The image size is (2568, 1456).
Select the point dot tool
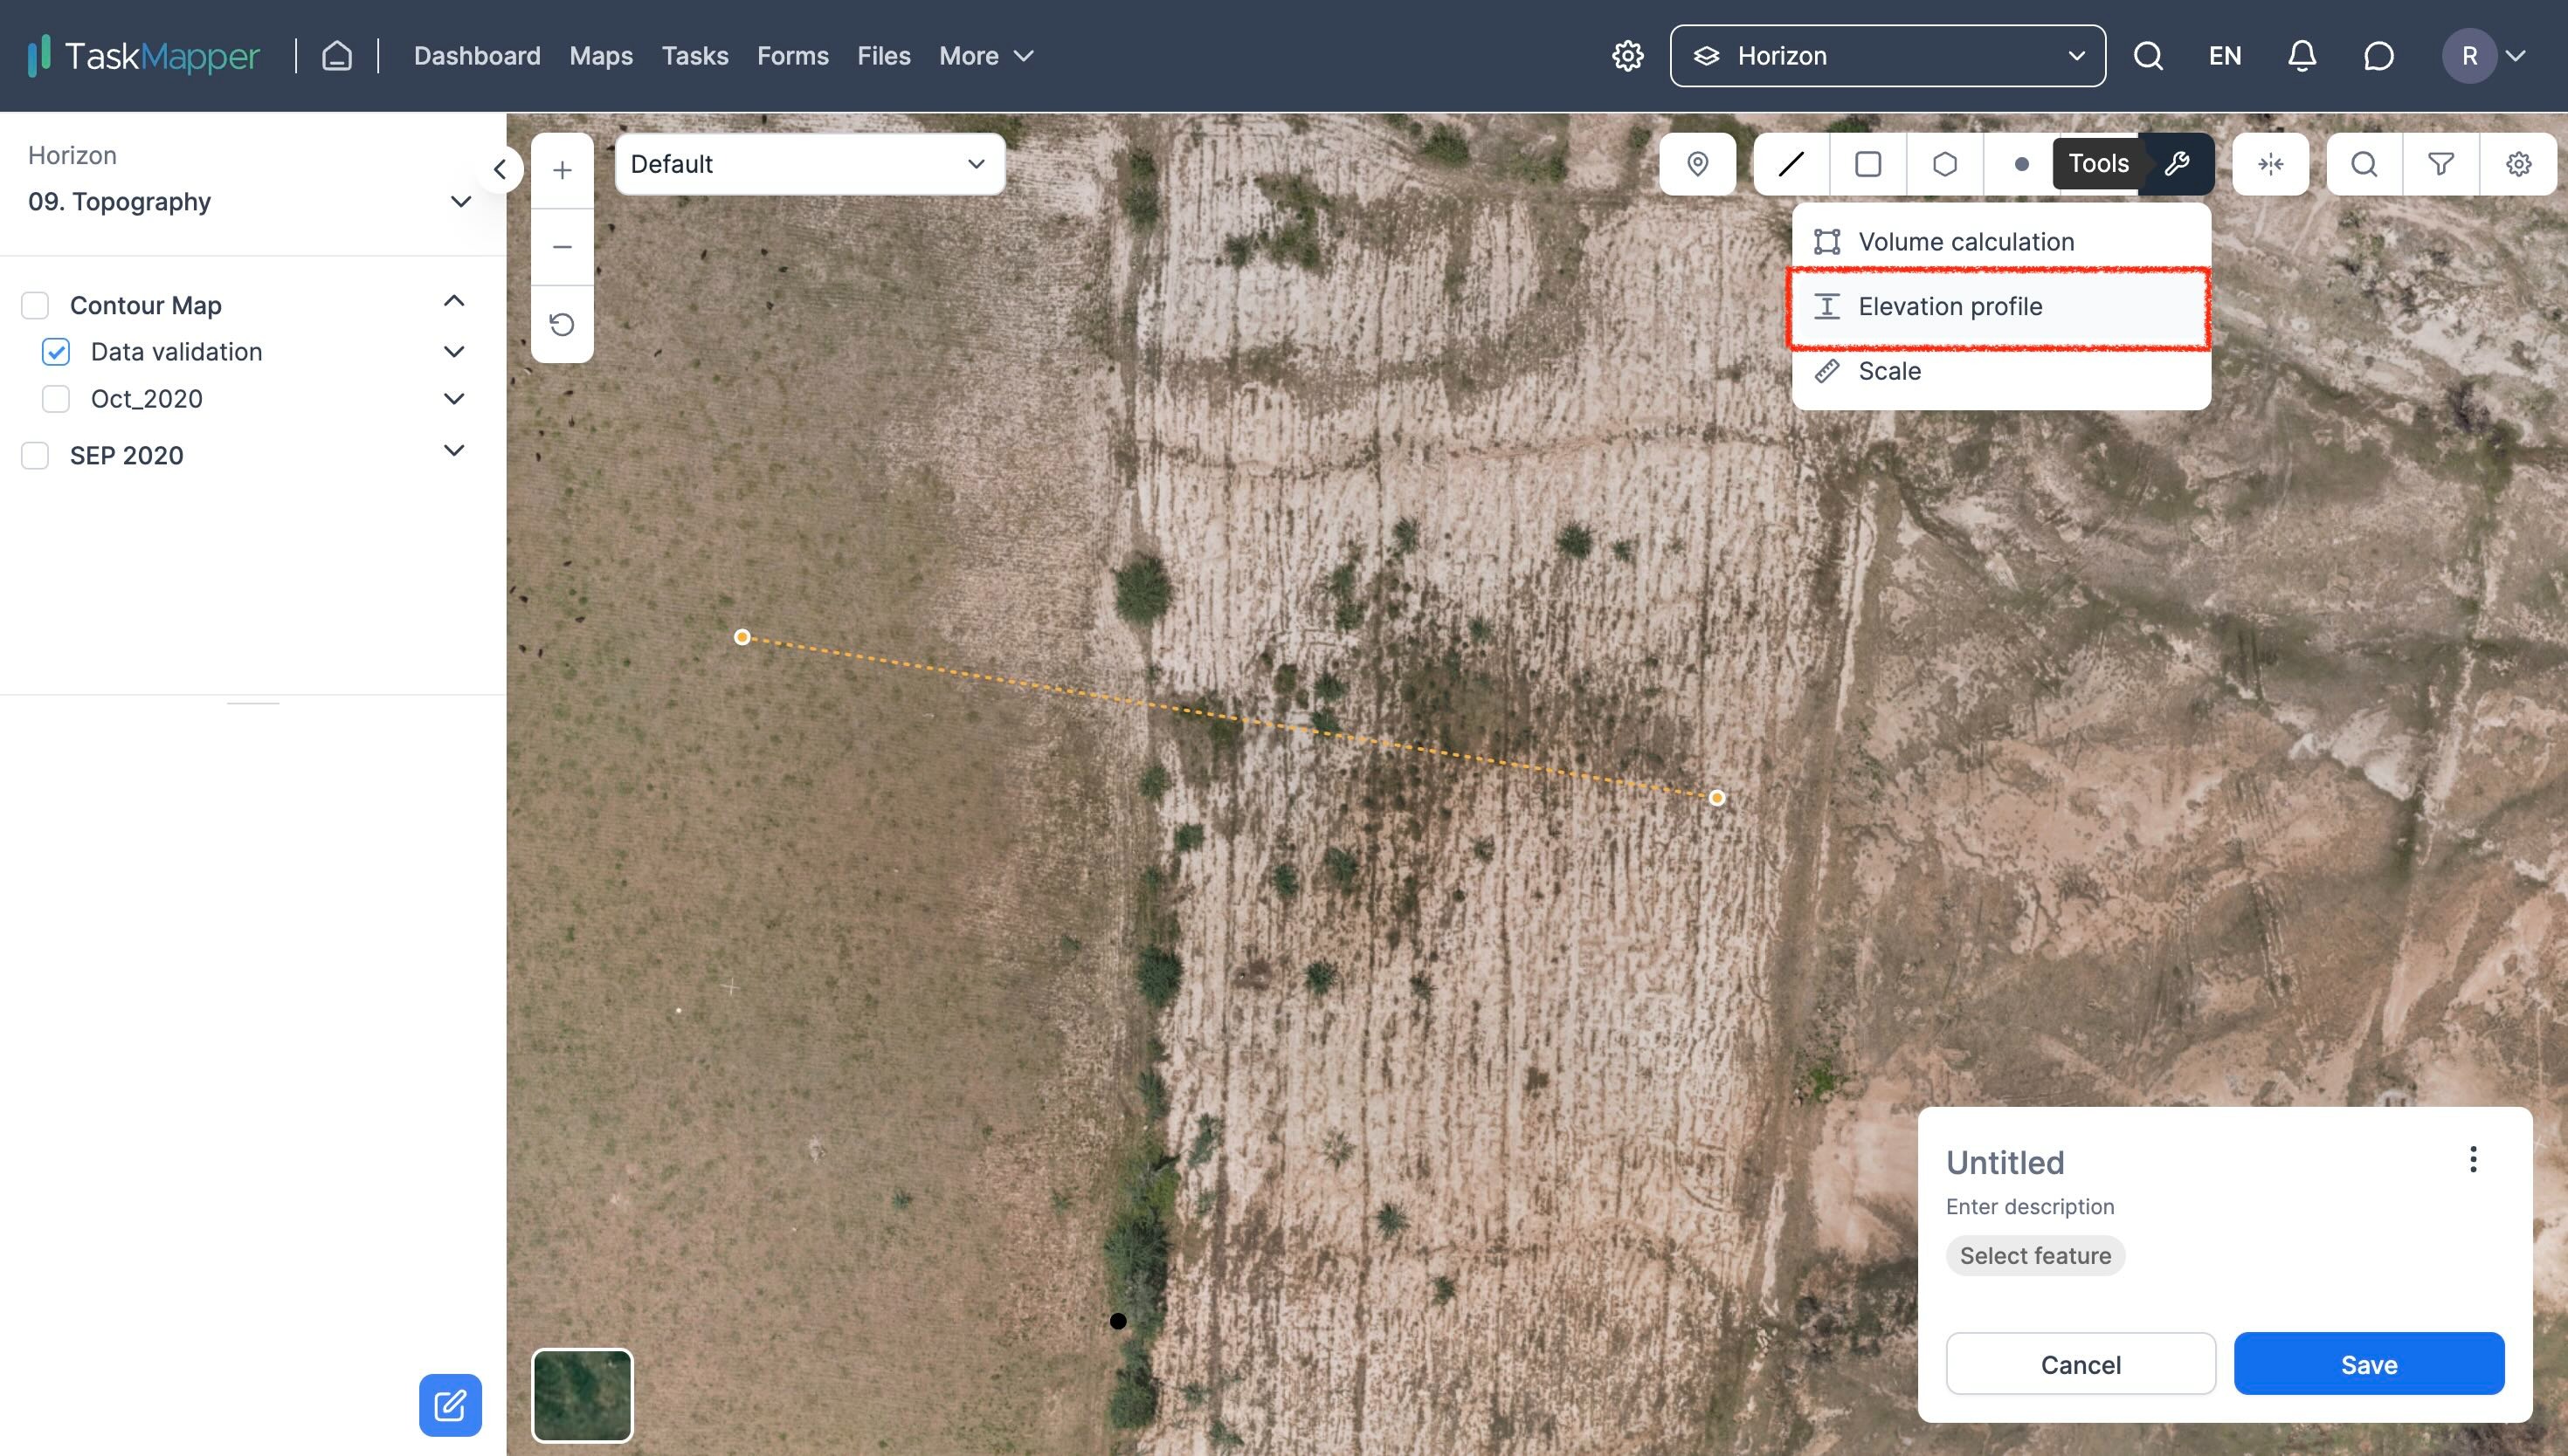2021,164
